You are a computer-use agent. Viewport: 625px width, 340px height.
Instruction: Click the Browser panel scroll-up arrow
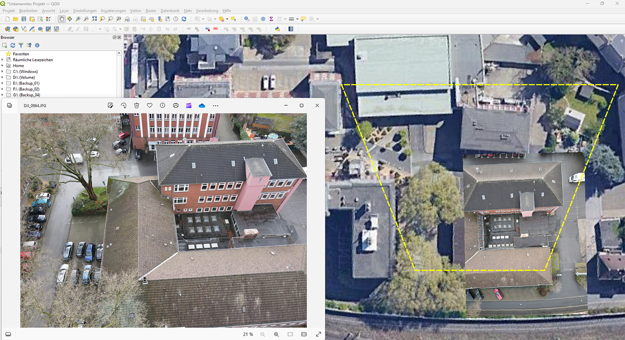119,53
